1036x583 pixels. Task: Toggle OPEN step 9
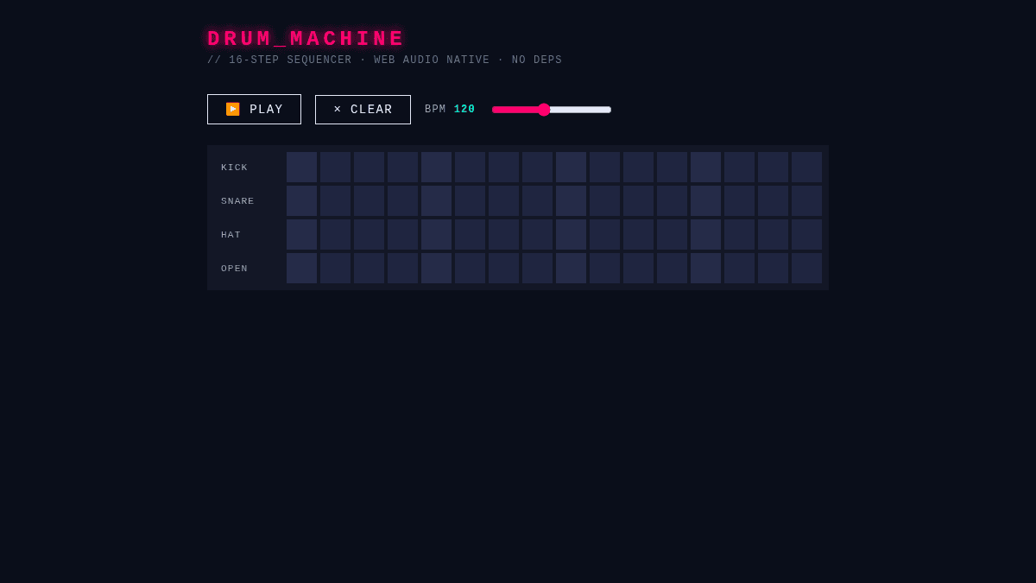click(571, 268)
